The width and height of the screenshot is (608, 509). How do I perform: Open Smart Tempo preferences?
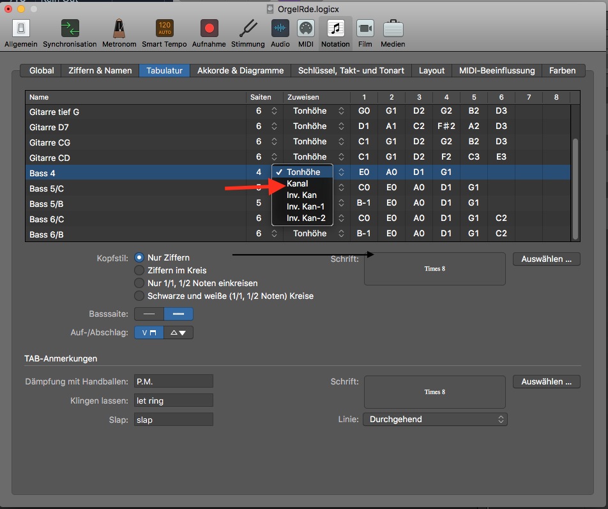point(164,29)
